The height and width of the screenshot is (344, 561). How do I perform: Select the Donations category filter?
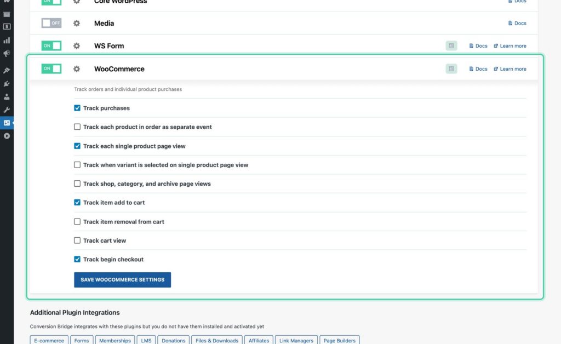174,340
